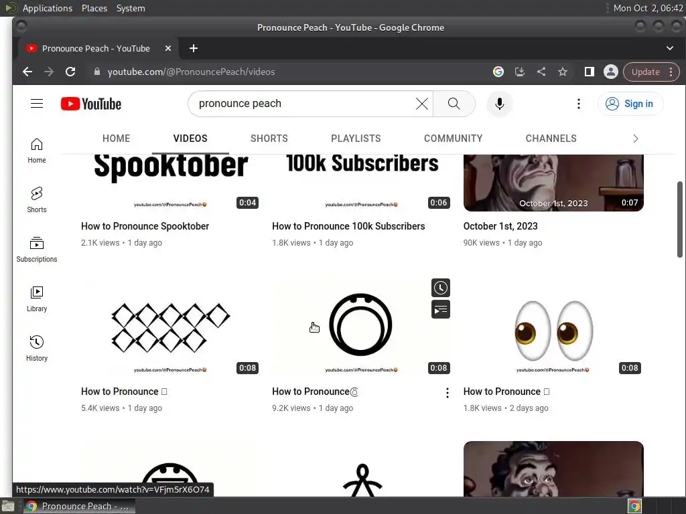Viewport: 686px width, 514px height.
Task: Show more channel tabs with right chevron
Action: pyautogui.click(x=636, y=139)
